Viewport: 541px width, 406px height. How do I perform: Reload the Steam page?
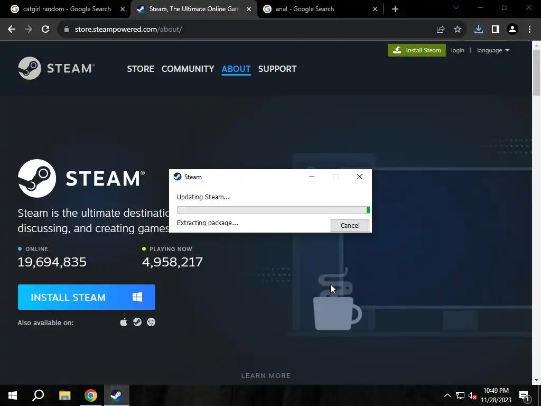click(45, 30)
